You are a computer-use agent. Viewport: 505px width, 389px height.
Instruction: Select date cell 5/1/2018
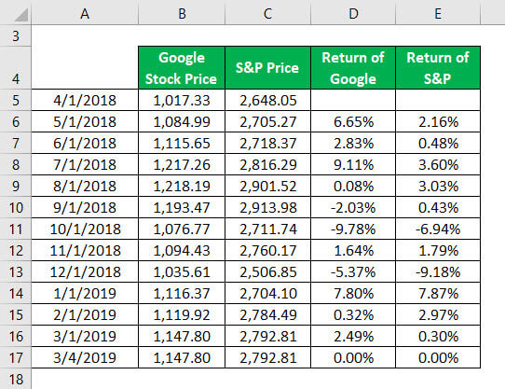[85, 121]
